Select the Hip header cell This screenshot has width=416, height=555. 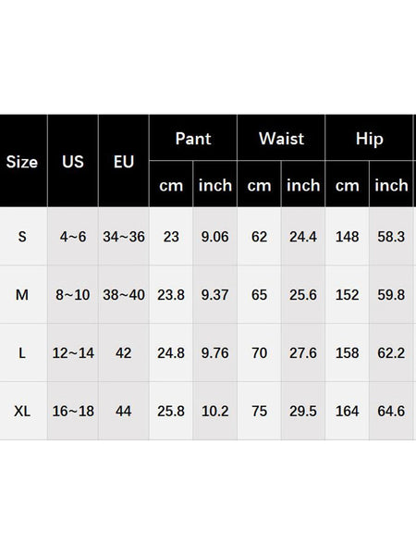click(369, 139)
